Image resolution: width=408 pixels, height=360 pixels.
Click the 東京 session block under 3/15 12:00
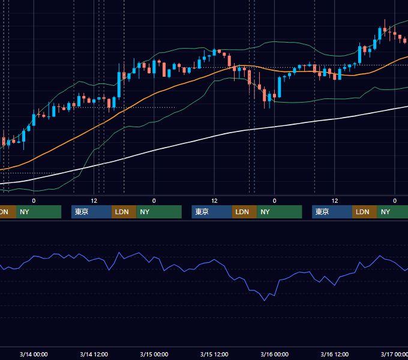[x=212, y=212]
